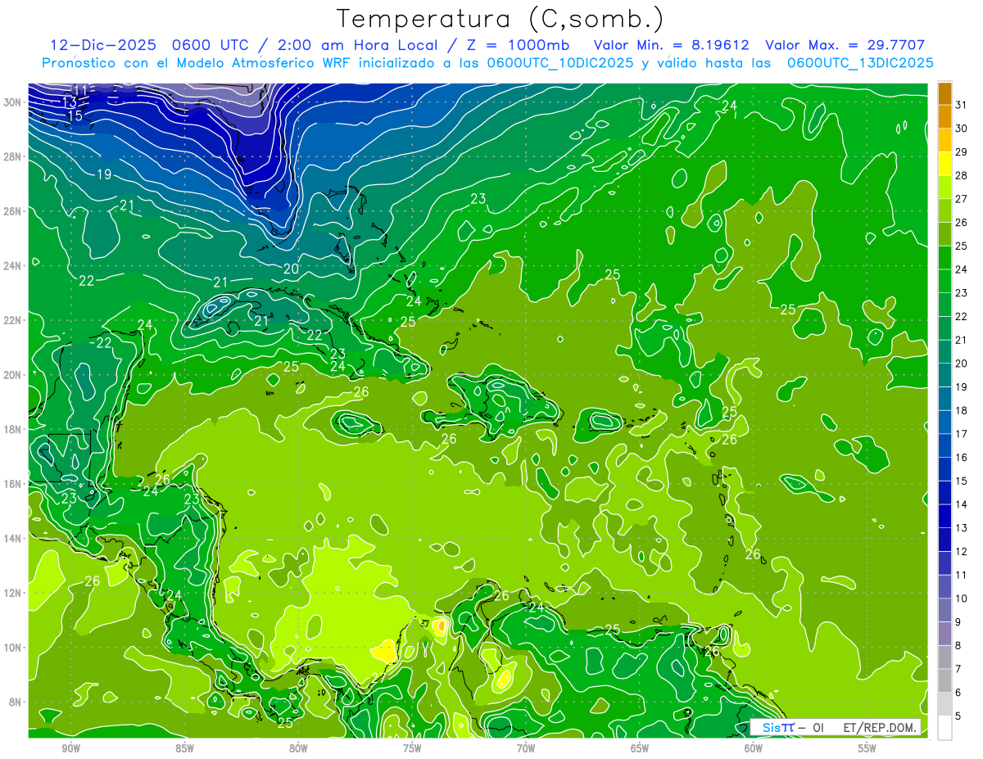Click the large yellow hot spot over Colombia
The image size is (983, 759).
click(x=384, y=653)
